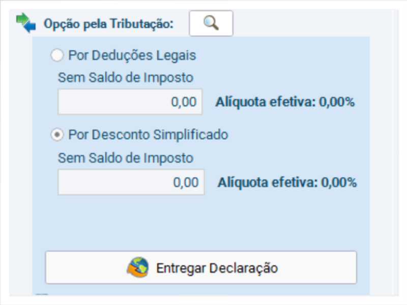Select the Por Deduções Legais radio button
Viewport: 407px width, 305px height.
tap(57, 55)
